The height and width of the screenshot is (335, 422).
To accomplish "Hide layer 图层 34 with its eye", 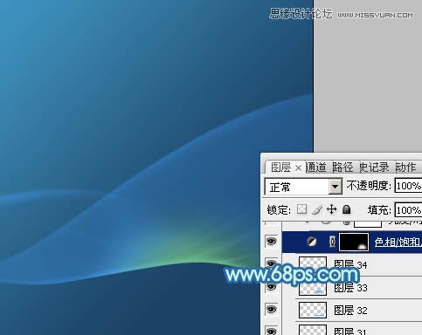I will [271, 263].
